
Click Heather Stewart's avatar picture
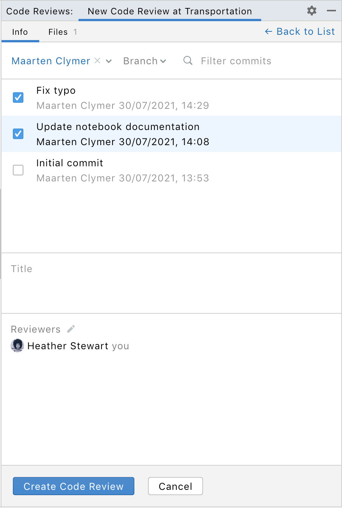pos(17,345)
